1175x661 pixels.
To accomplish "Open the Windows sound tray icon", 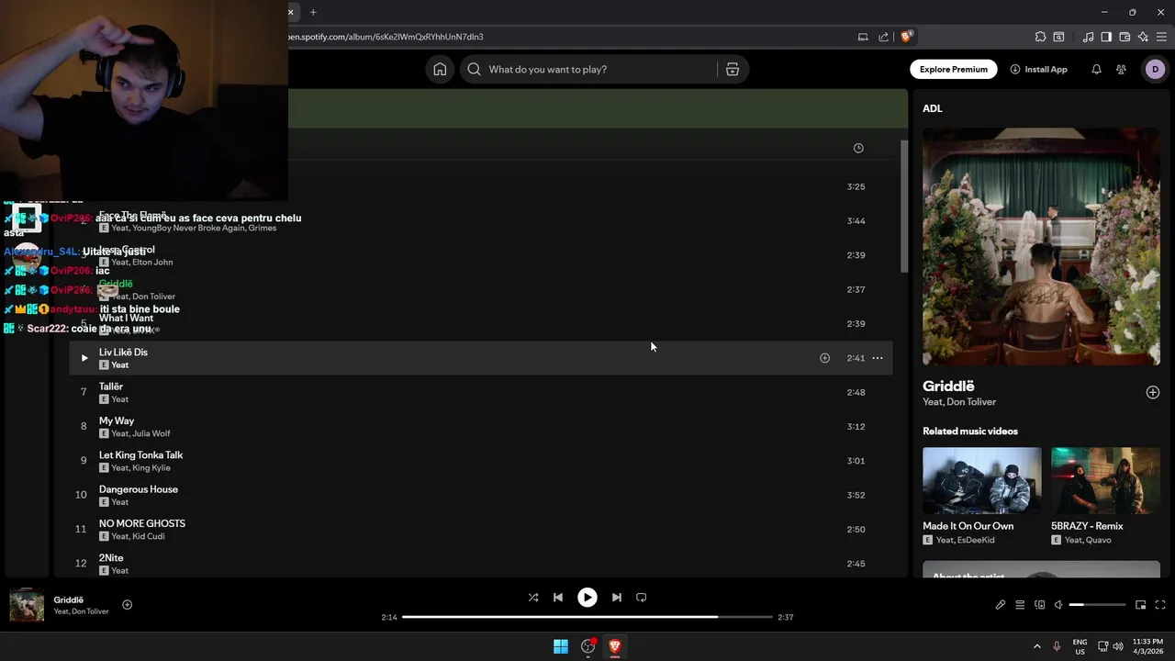I will [x=1118, y=646].
